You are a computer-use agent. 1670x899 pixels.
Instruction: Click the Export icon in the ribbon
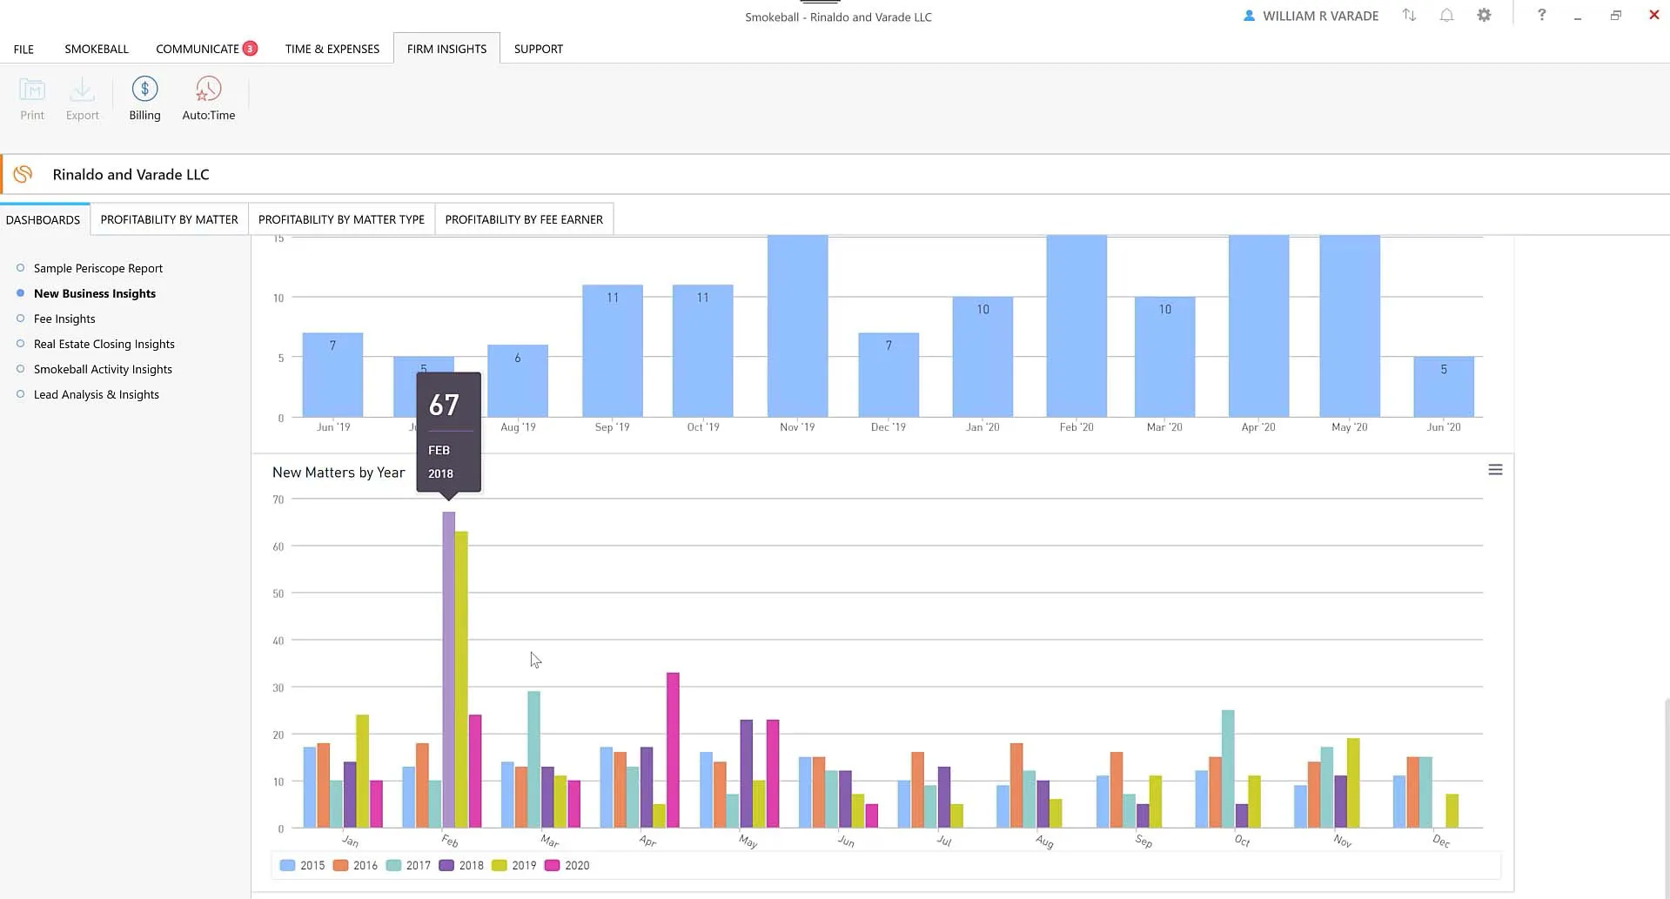pos(82,90)
